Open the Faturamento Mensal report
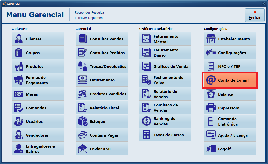 tap(165, 39)
